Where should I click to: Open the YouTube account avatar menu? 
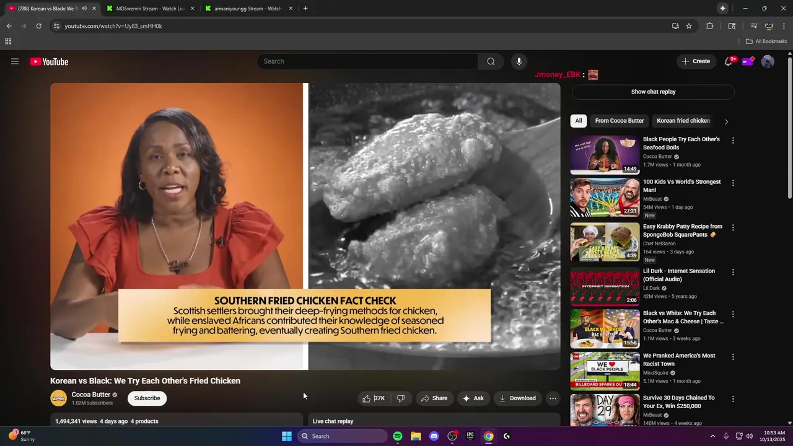(x=768, y=61)
